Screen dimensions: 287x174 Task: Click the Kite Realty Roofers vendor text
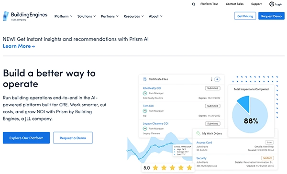click(x=153, y=98)
